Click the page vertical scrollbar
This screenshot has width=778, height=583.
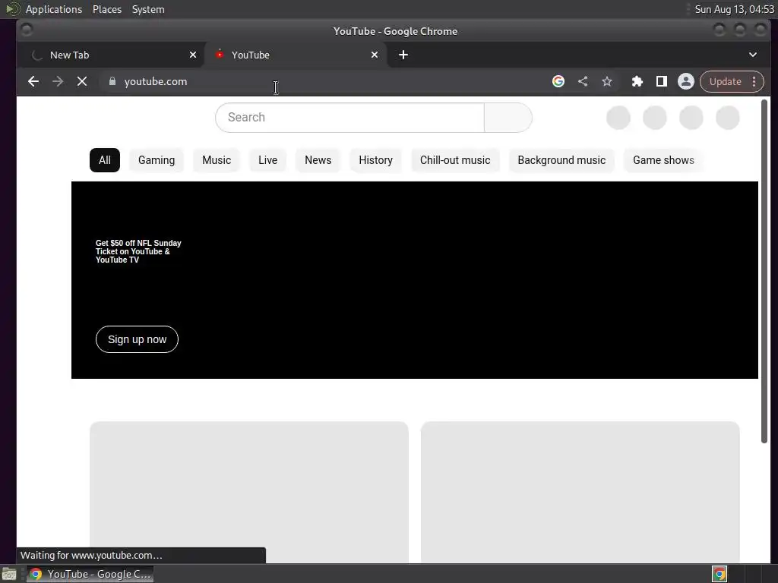tap(764, 271)
